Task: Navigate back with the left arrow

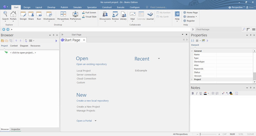Action: pyautogui.click(x=4, y=29)
